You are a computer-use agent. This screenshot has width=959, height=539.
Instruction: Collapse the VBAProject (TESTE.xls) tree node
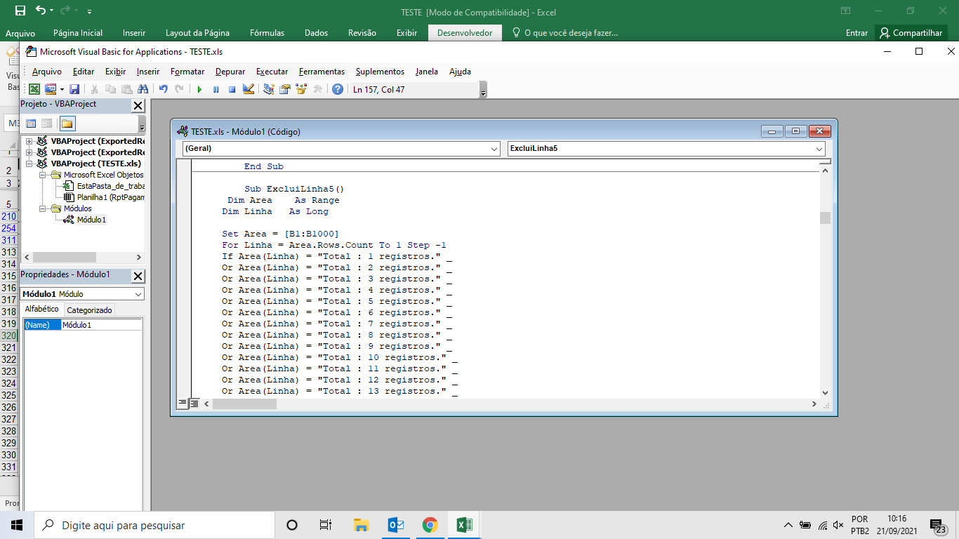(29, 164)
